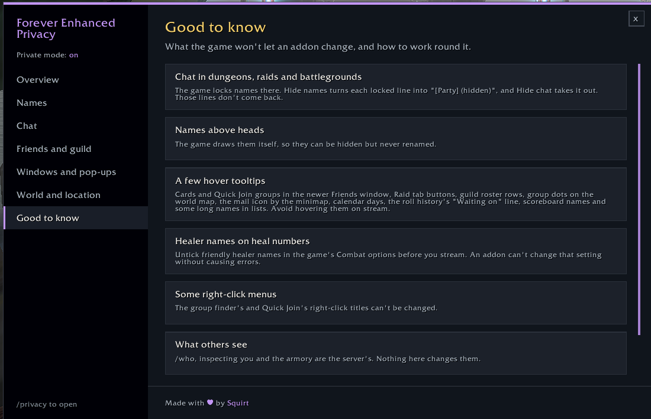
Task: Select World and location section
Action: [76, 195]
